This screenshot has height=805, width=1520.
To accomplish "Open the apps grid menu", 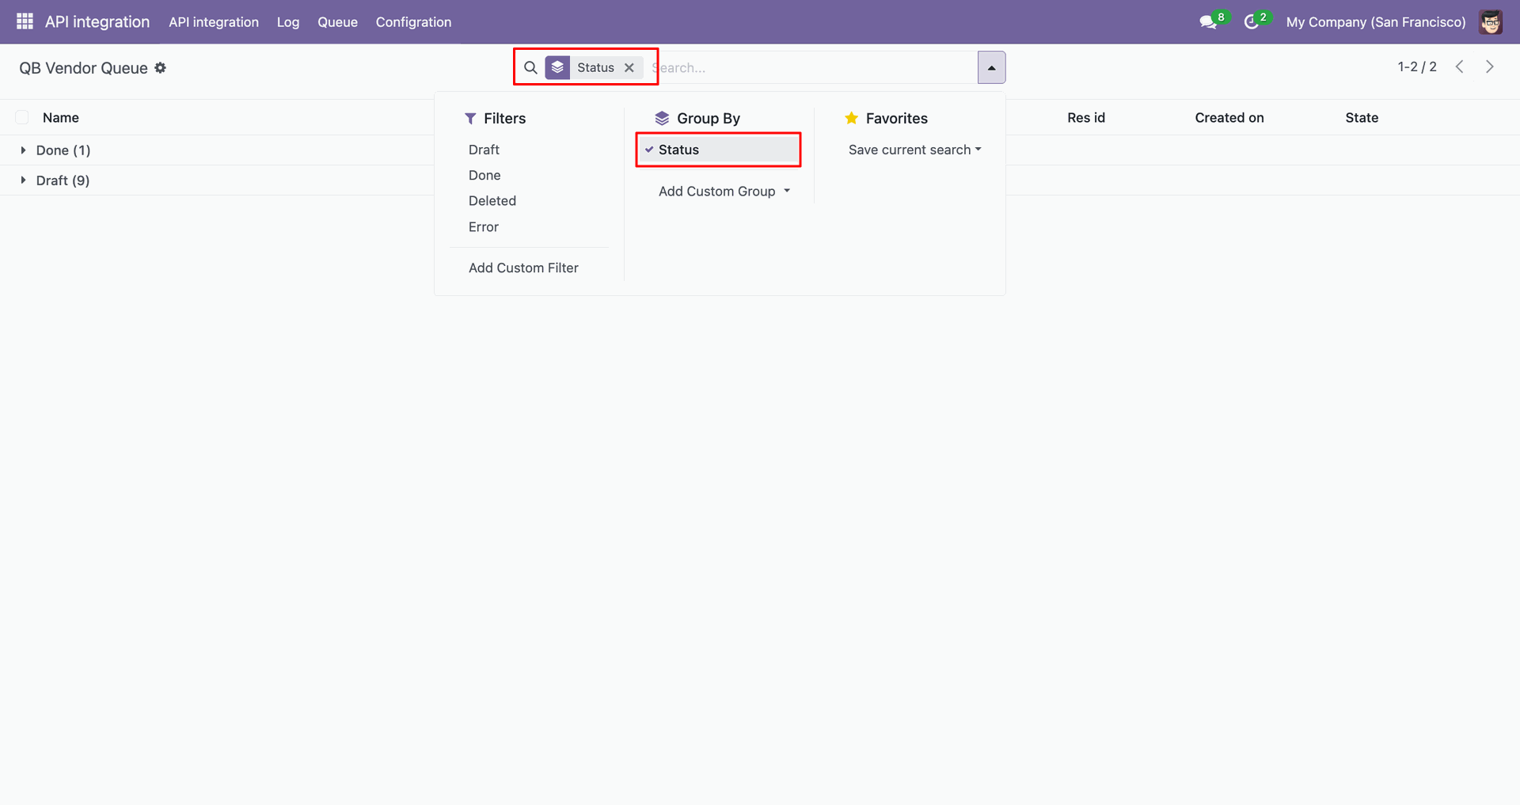I will tap(25, 21).
